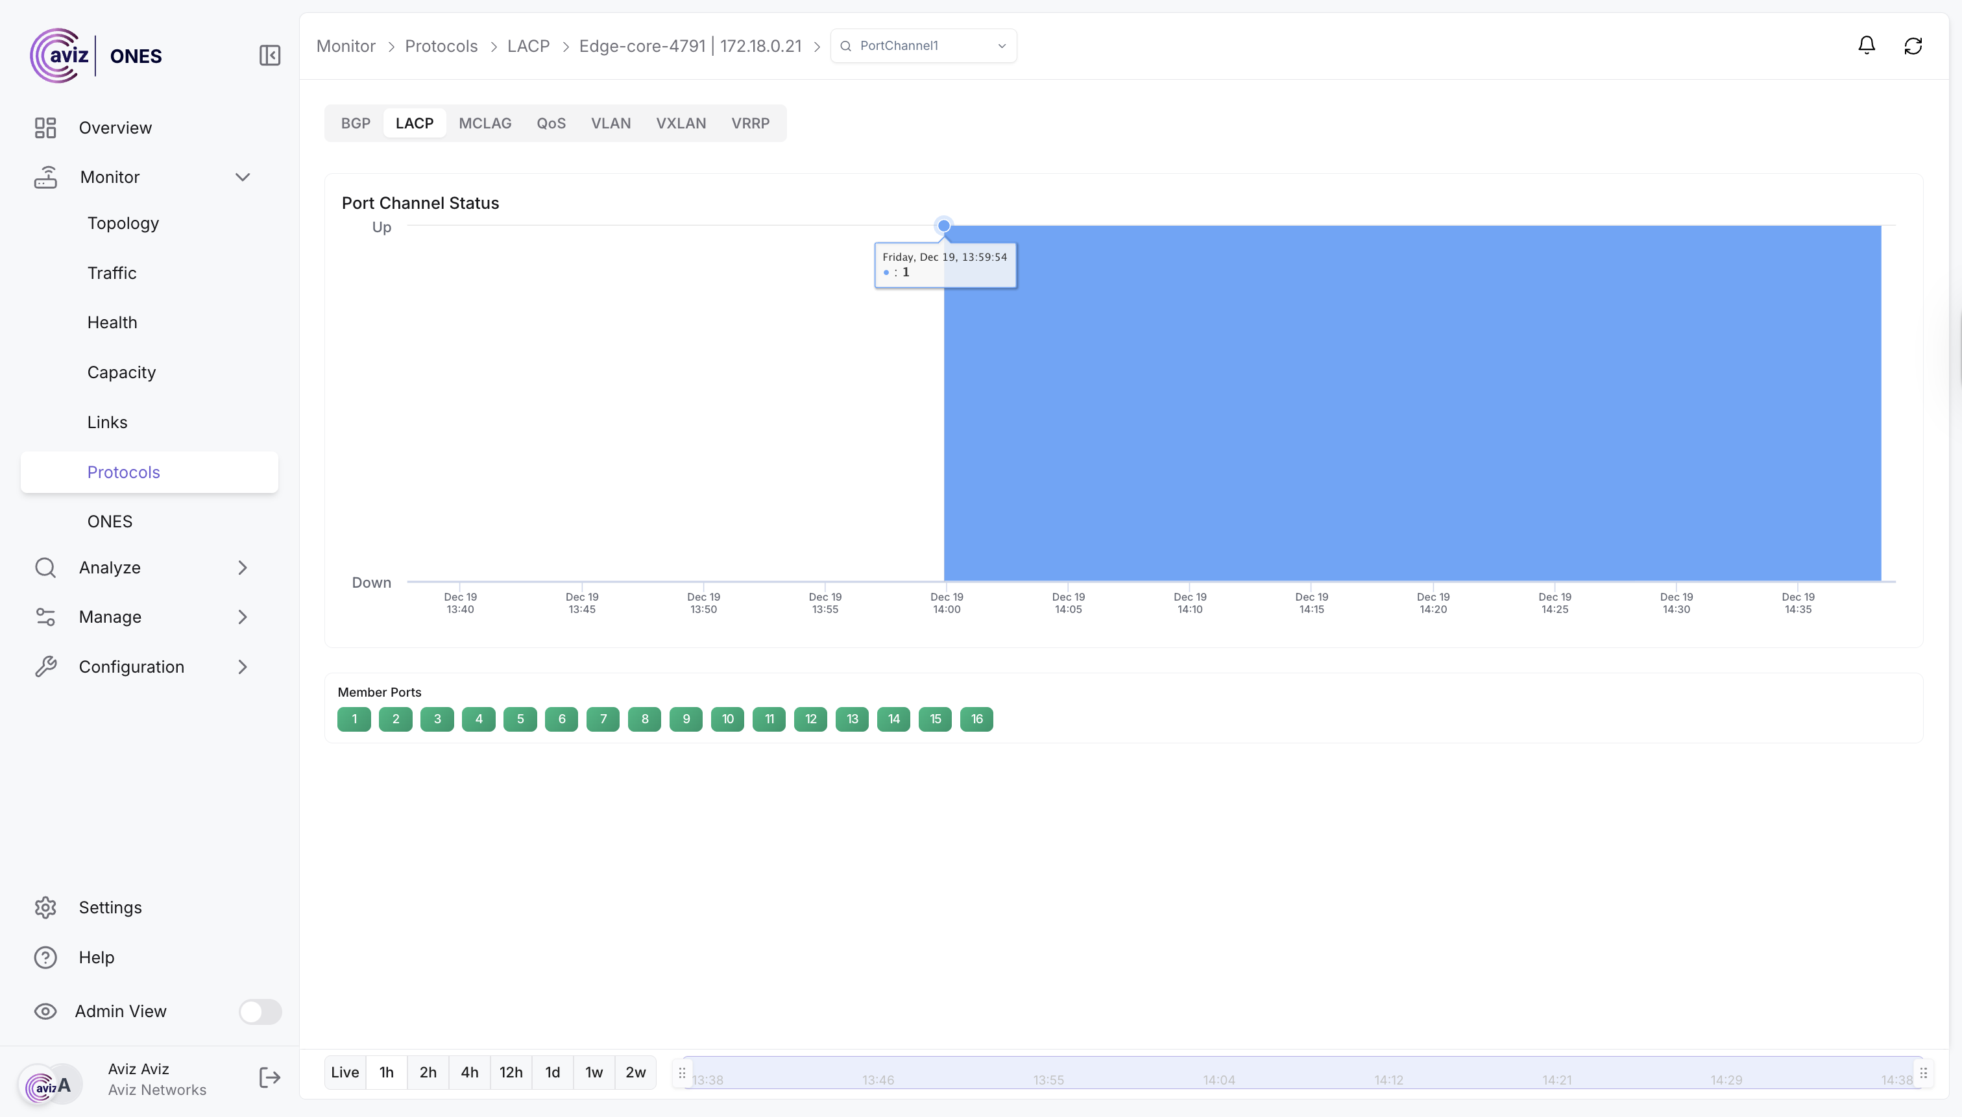
Task: Select the Live time range option
Action: coord(345,1072)
